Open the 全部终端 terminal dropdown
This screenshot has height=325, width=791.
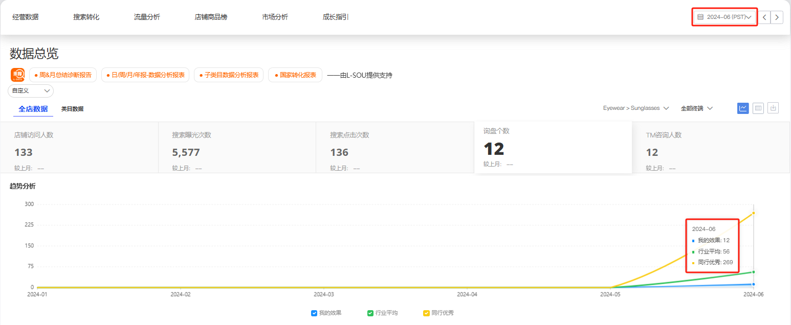[696, 108]
